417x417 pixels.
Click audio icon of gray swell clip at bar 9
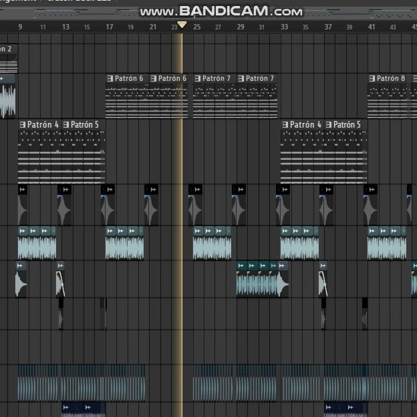click(x=23, y=190)
